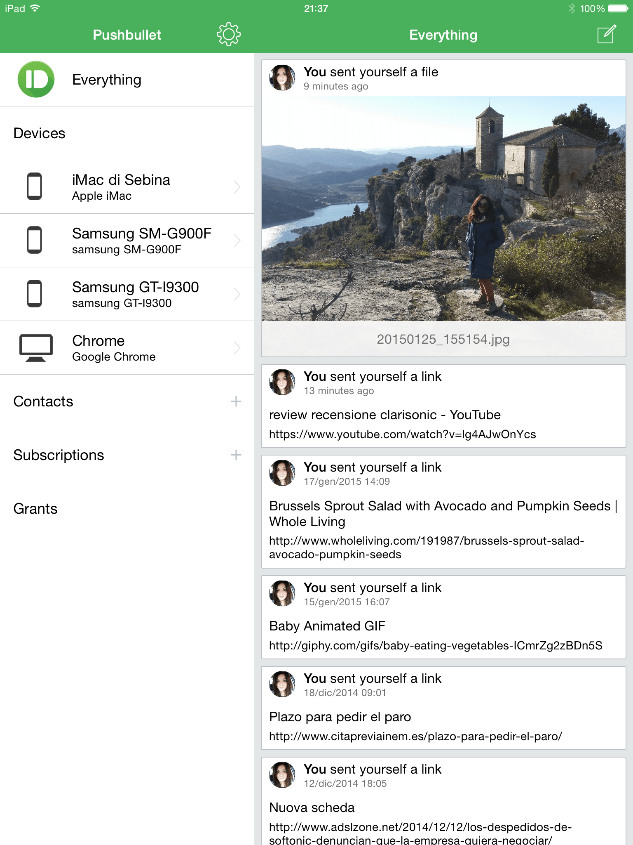Select Samsung SM-G900F device name
The height and width of the screenshot is (845, 633).
pos(142,234)
